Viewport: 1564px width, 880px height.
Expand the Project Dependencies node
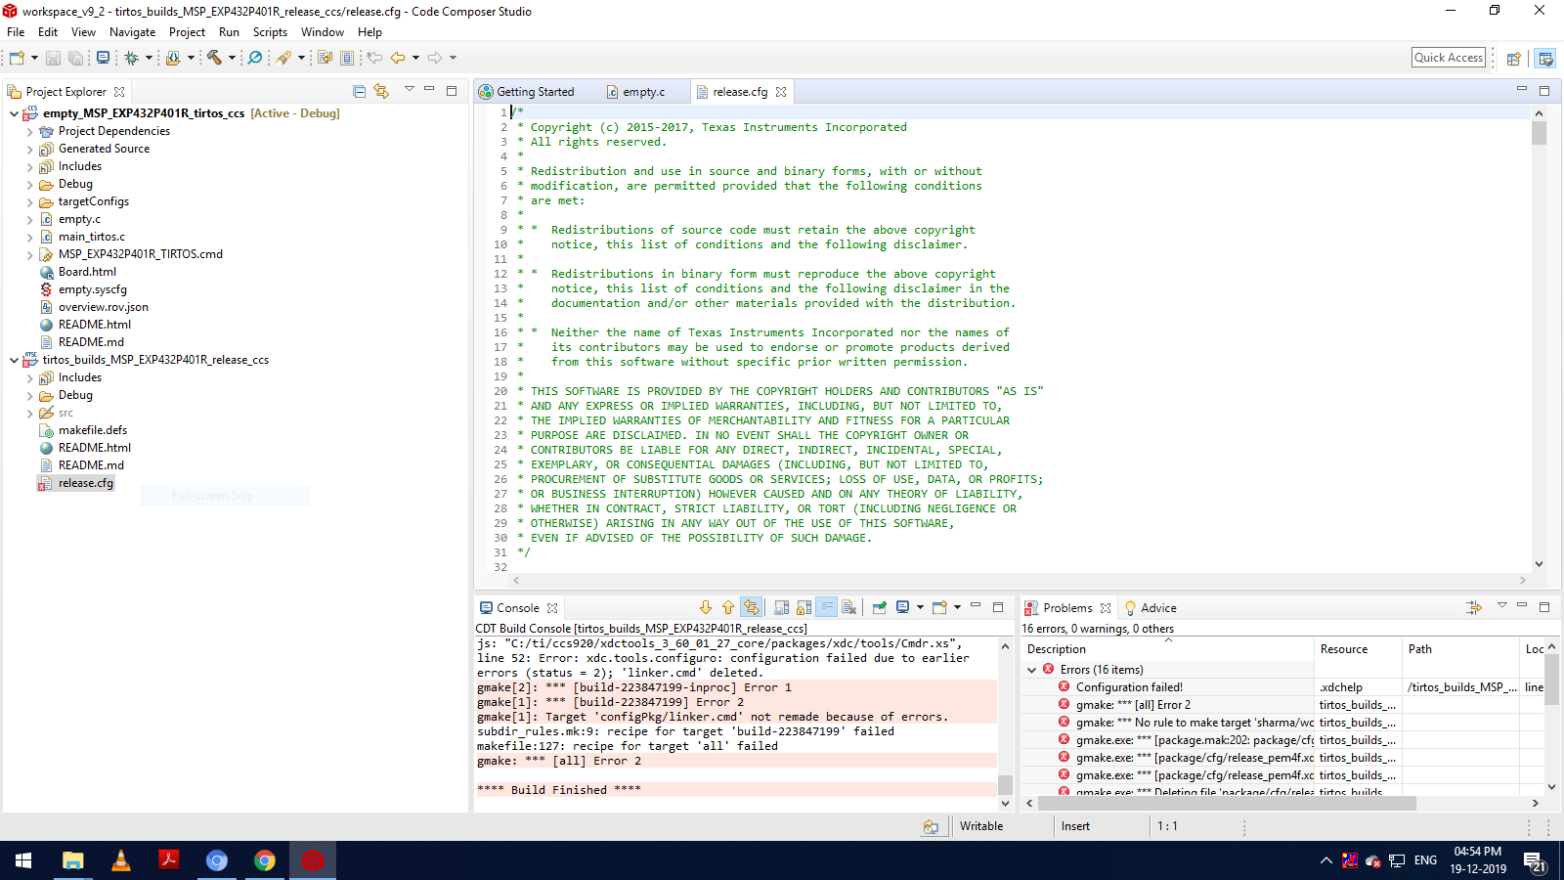[x=30, y=132]
